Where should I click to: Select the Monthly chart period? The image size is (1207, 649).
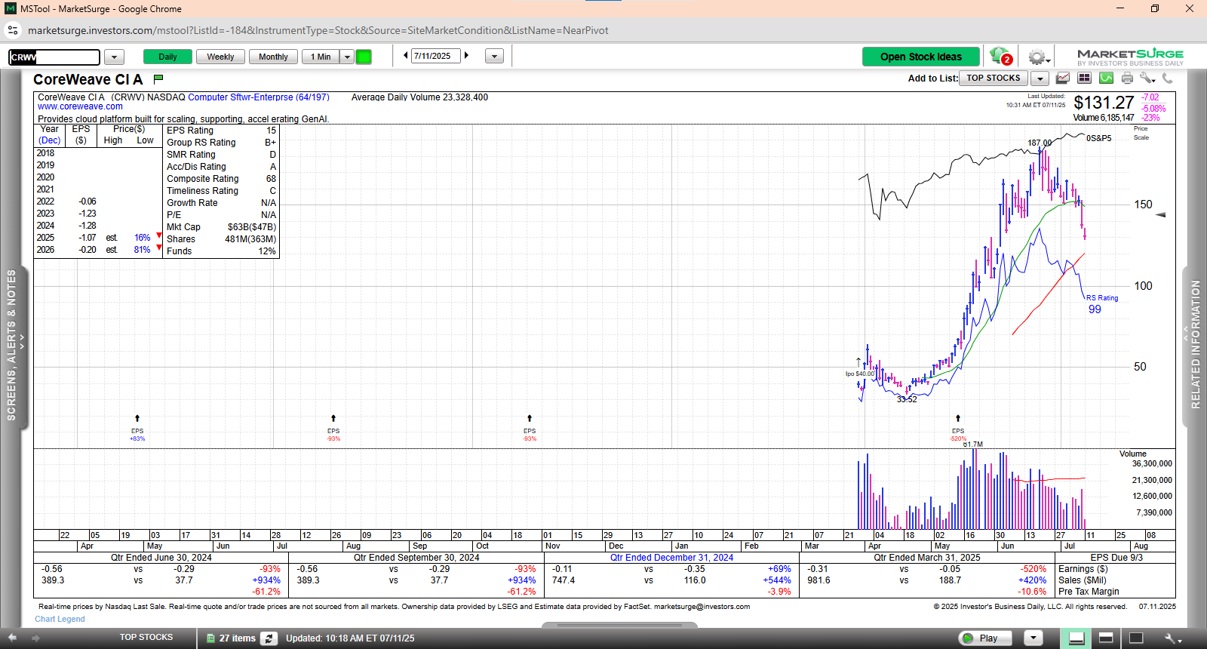[273, 57]
